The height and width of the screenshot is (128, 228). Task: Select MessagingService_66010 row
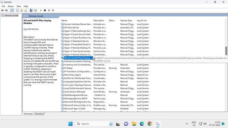105,98
